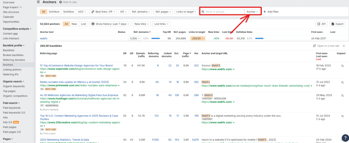Viewport: 349px width, 143px height.
Task: Export the anchors report
Action: (337, 24)
